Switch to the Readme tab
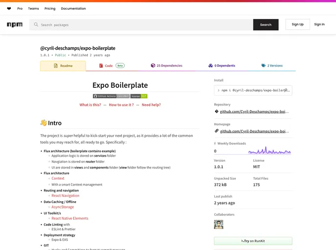 pos(63,66)
